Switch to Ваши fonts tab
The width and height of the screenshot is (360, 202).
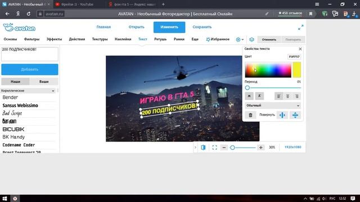tap(44, 81)
